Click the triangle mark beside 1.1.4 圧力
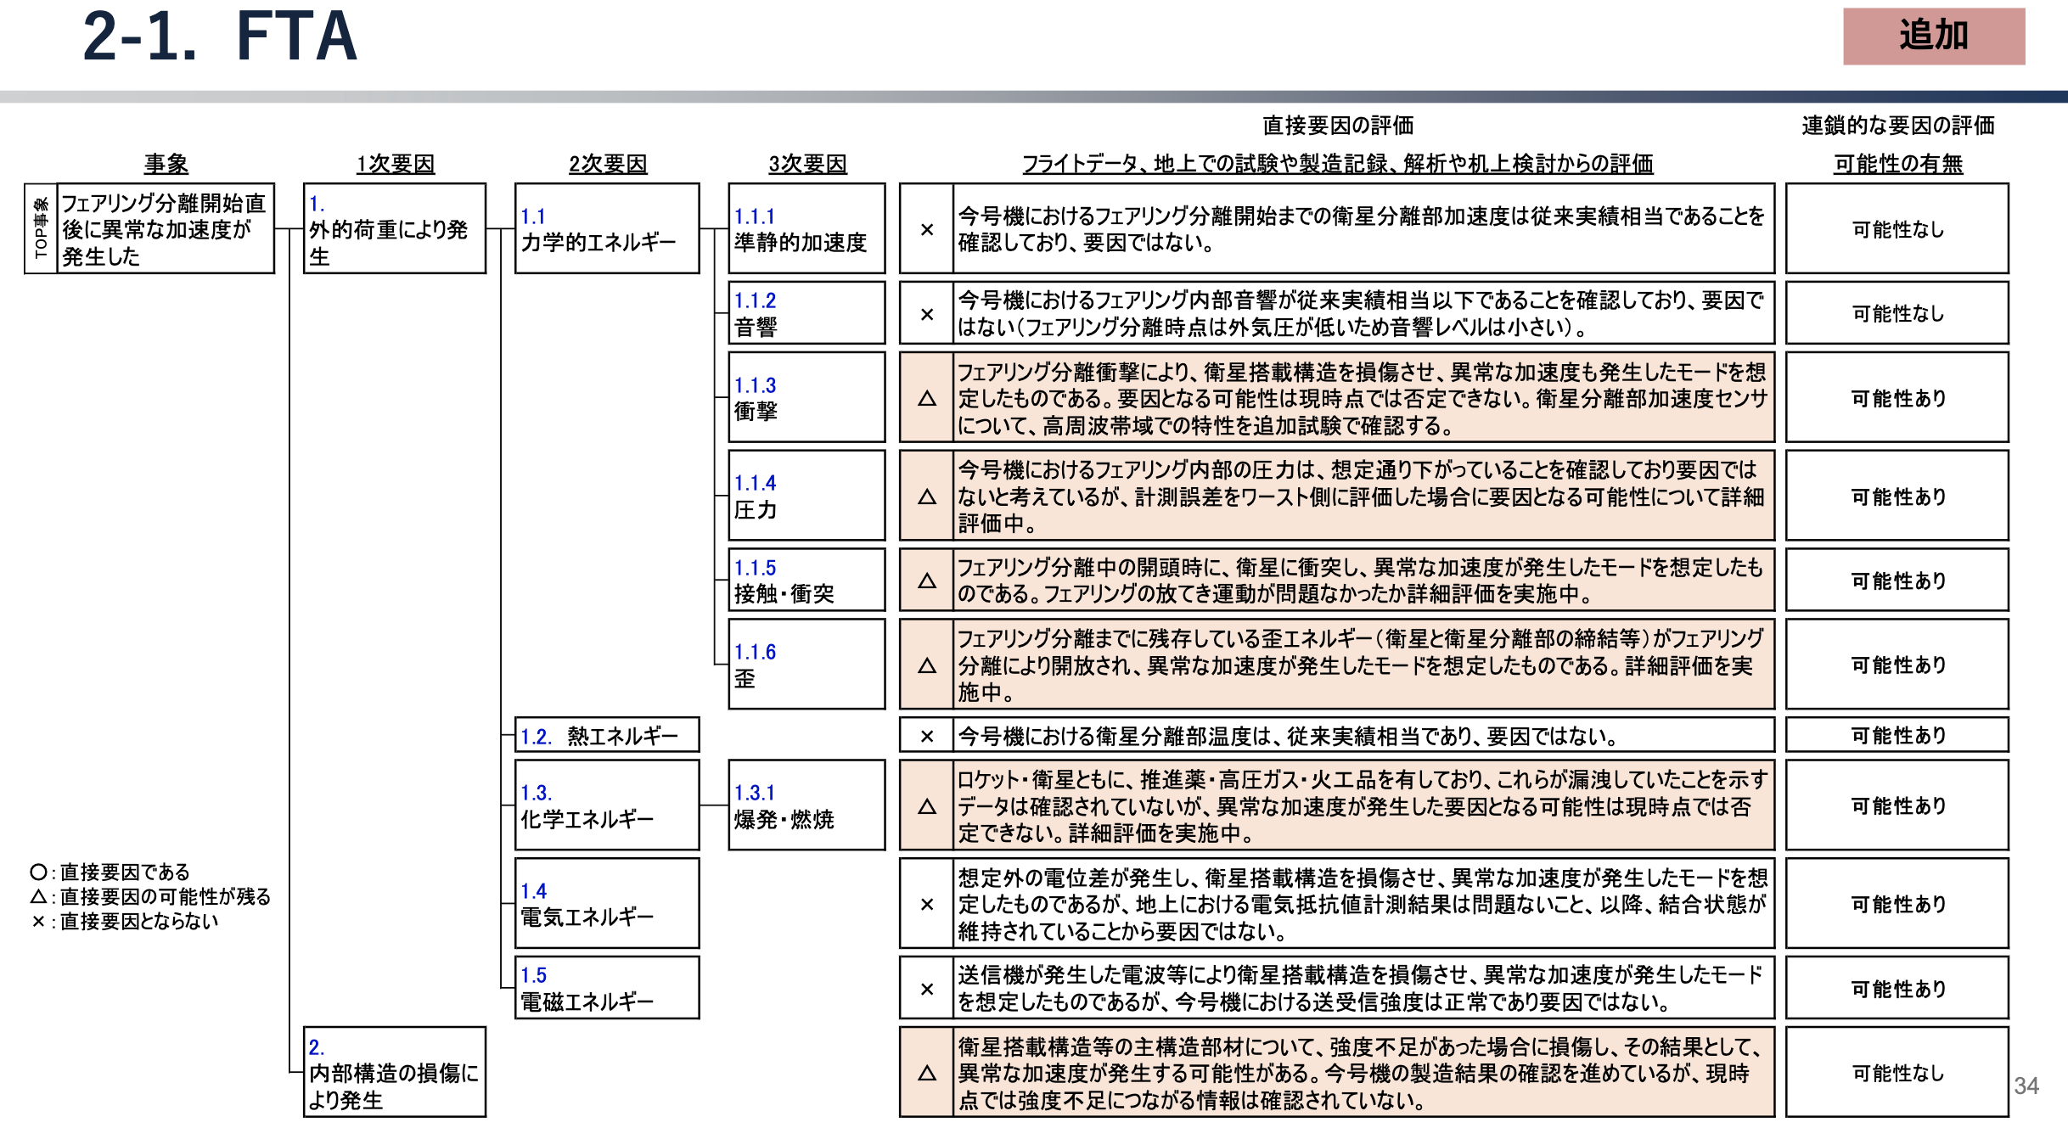 click(x=927, y=497)
